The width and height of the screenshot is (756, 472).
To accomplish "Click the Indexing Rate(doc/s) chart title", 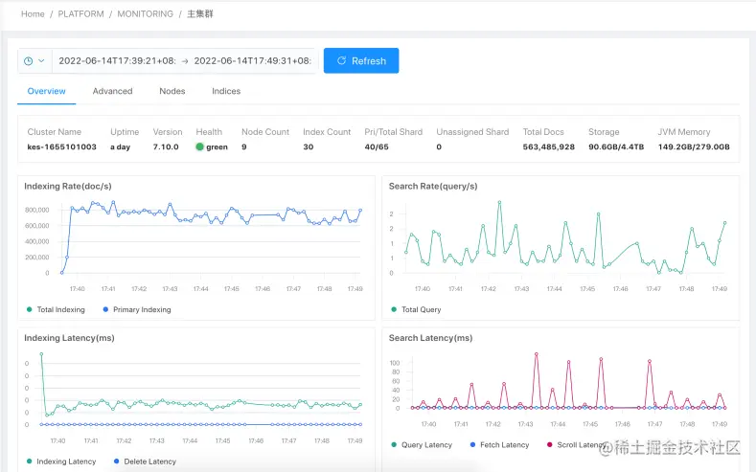I will pos(68,187).
